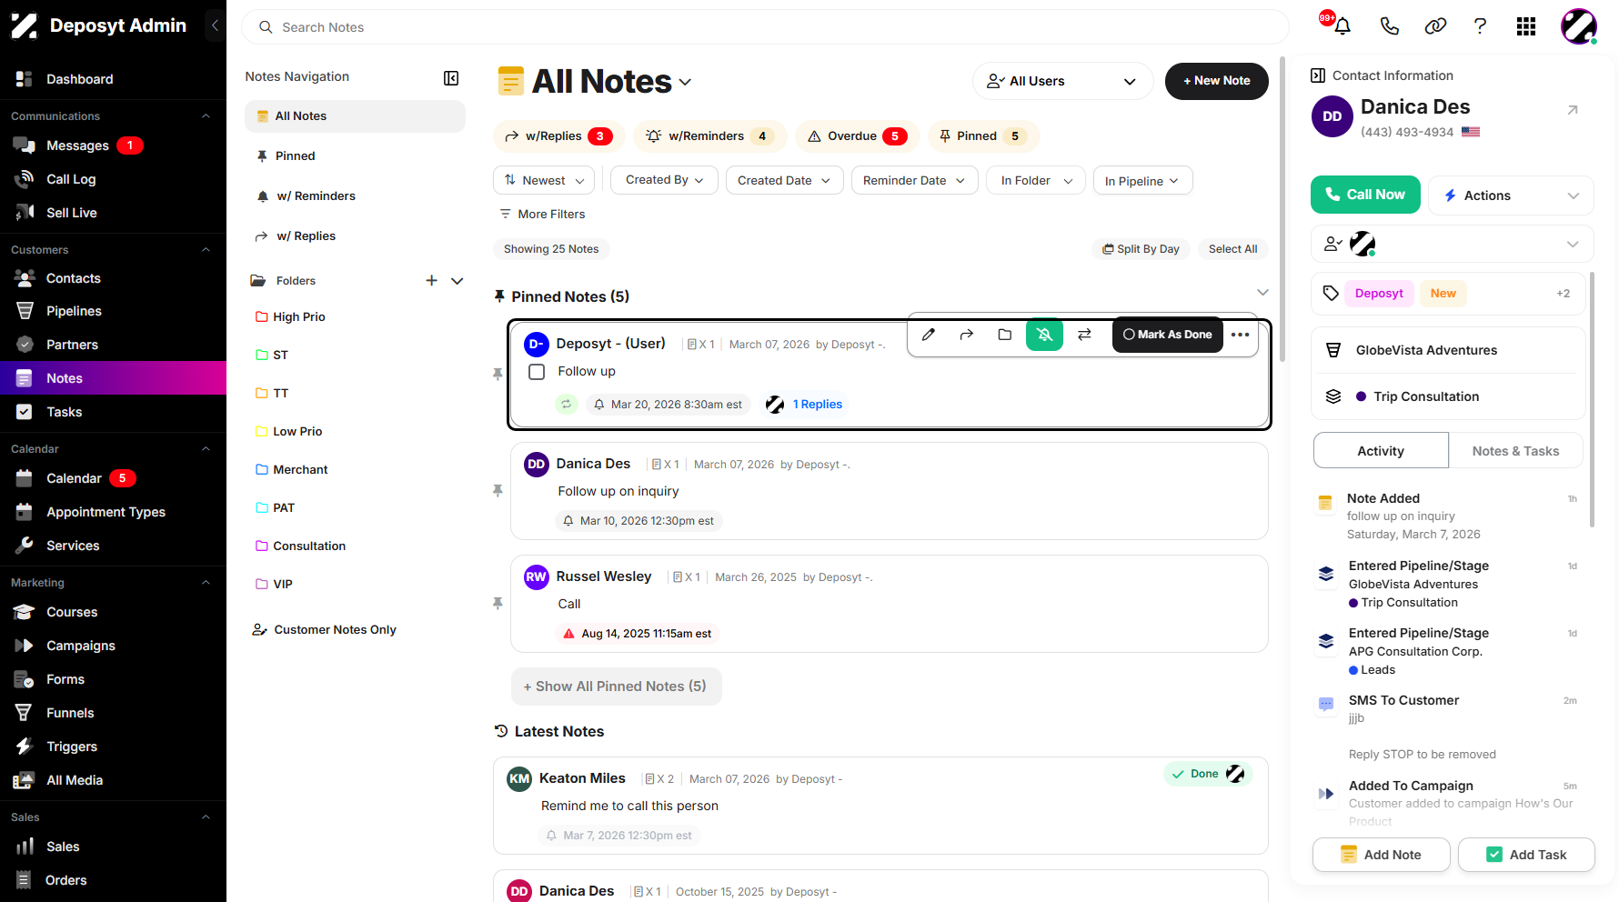Open the In Folder filter dropdown
Image resolution: width=1619 pixels, height=902 pixels.
[1037, 180]
